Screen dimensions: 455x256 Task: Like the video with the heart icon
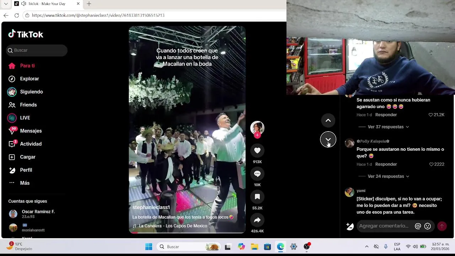coord(257,150)
